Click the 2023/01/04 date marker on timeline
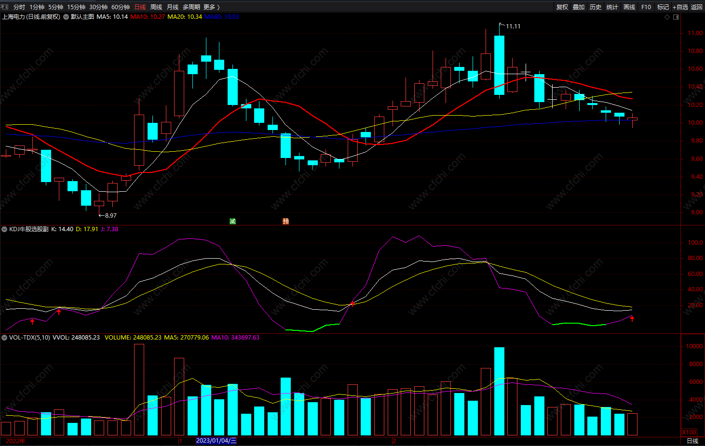The image size is (705, 446). [216, 441]
